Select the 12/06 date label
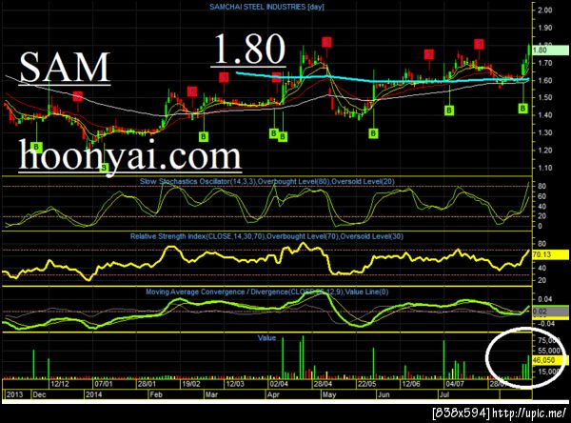The height and width of the screenshot is (423, 571). [411, 384]
